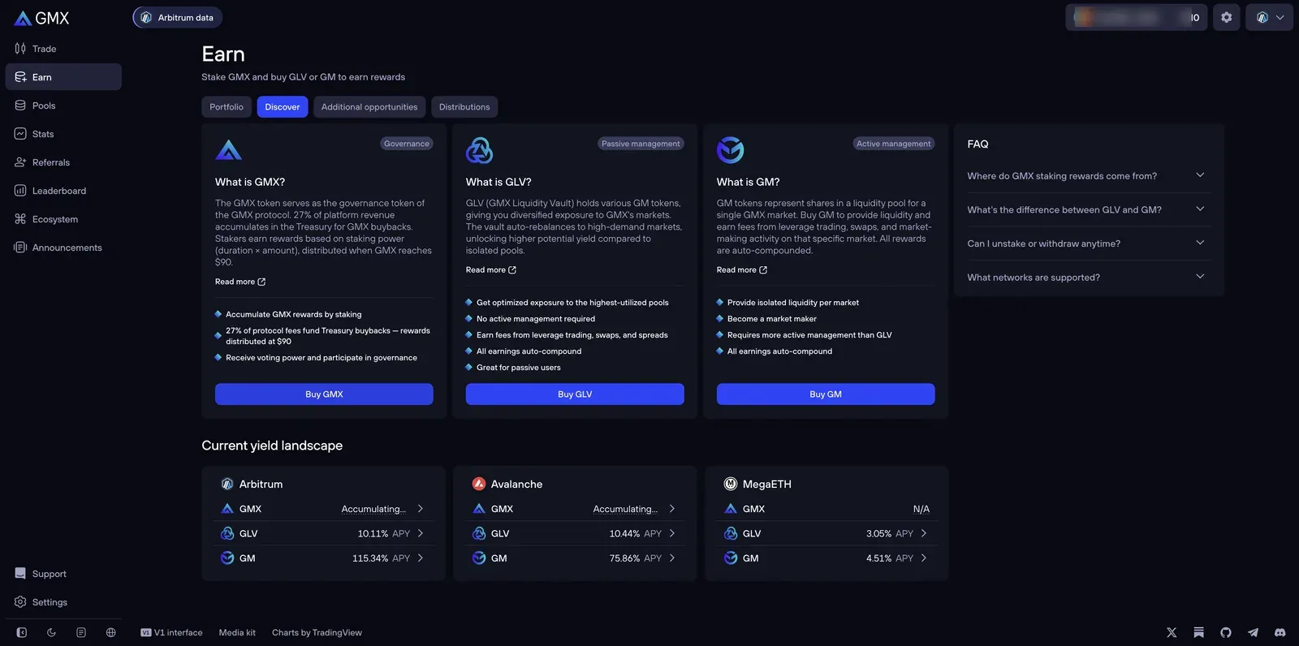Open language selector globe icon
The height and width of the screenshot is (646, 1299).
coord(111,632)
